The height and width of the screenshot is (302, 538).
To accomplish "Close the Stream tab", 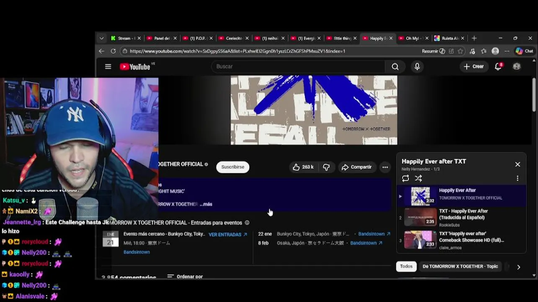I will 139,38.
